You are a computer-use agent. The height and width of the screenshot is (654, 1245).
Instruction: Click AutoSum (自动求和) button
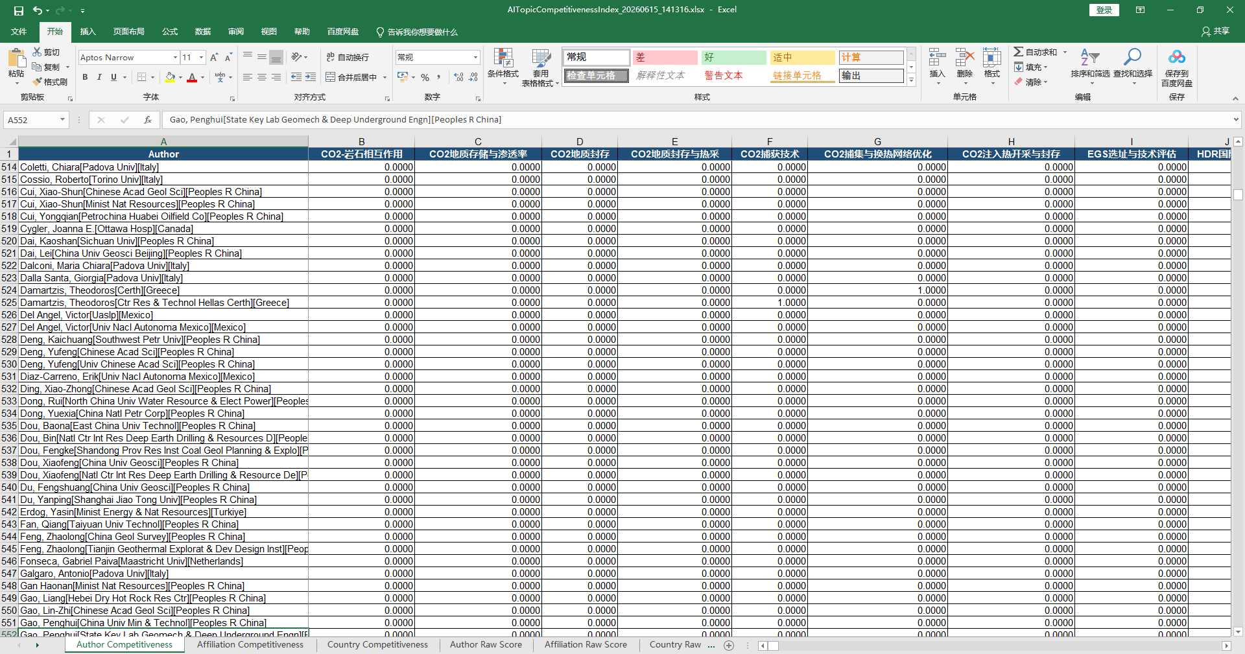coord(1036,52)
